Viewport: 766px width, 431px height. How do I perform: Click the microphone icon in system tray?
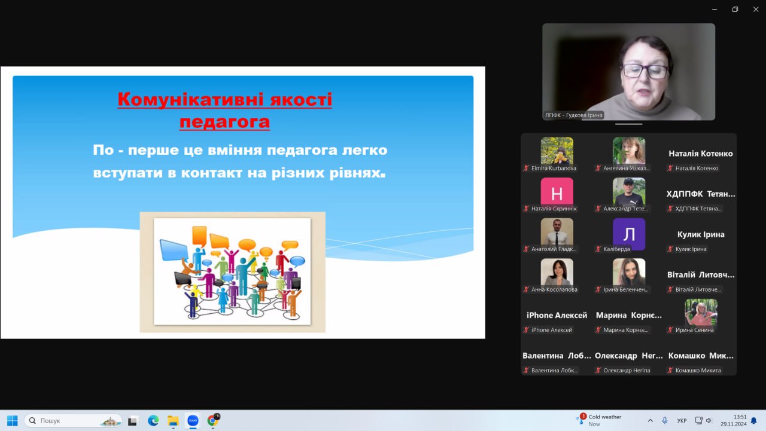[665, 421]
